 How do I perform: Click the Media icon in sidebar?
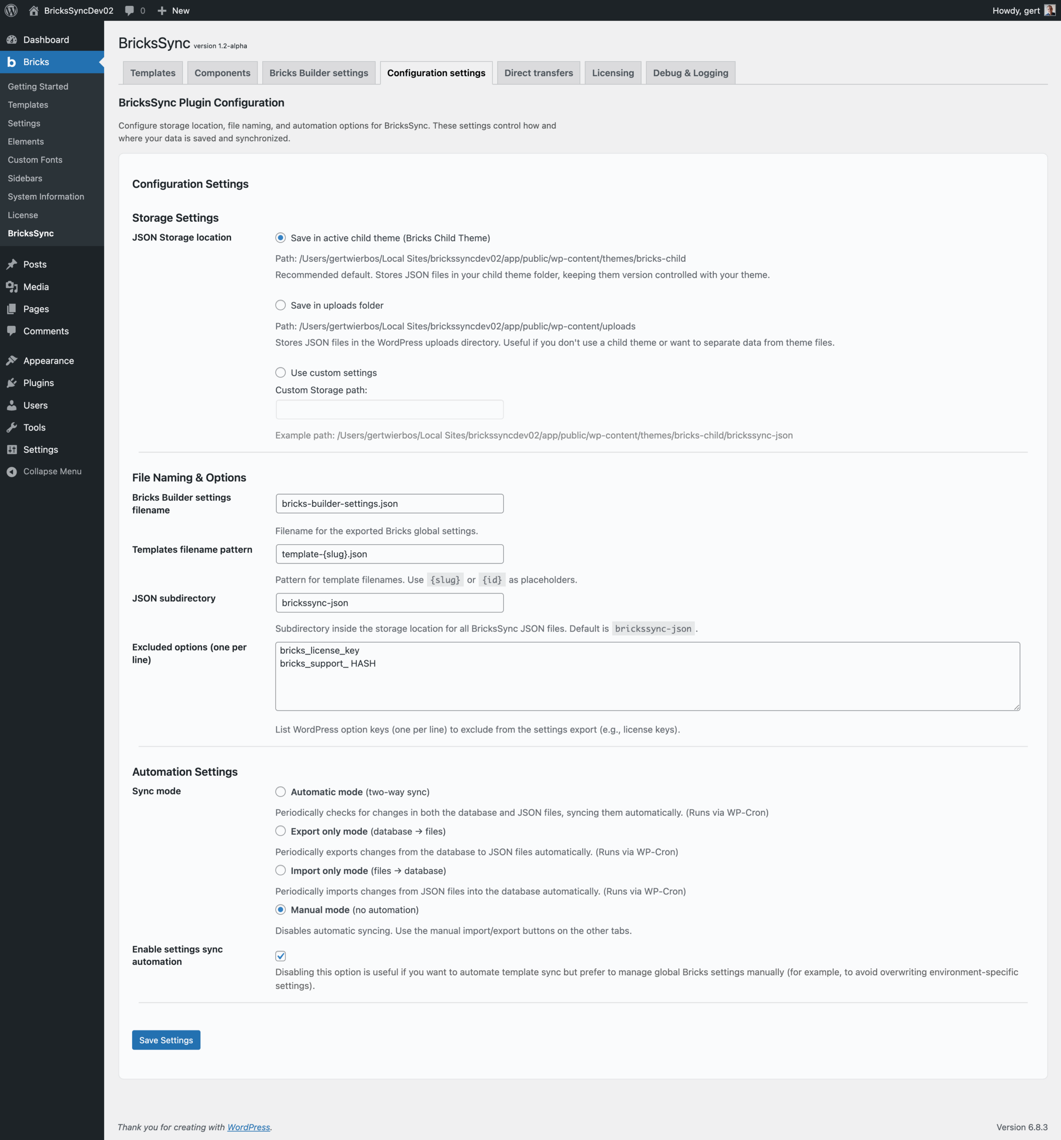coord(12,287)
